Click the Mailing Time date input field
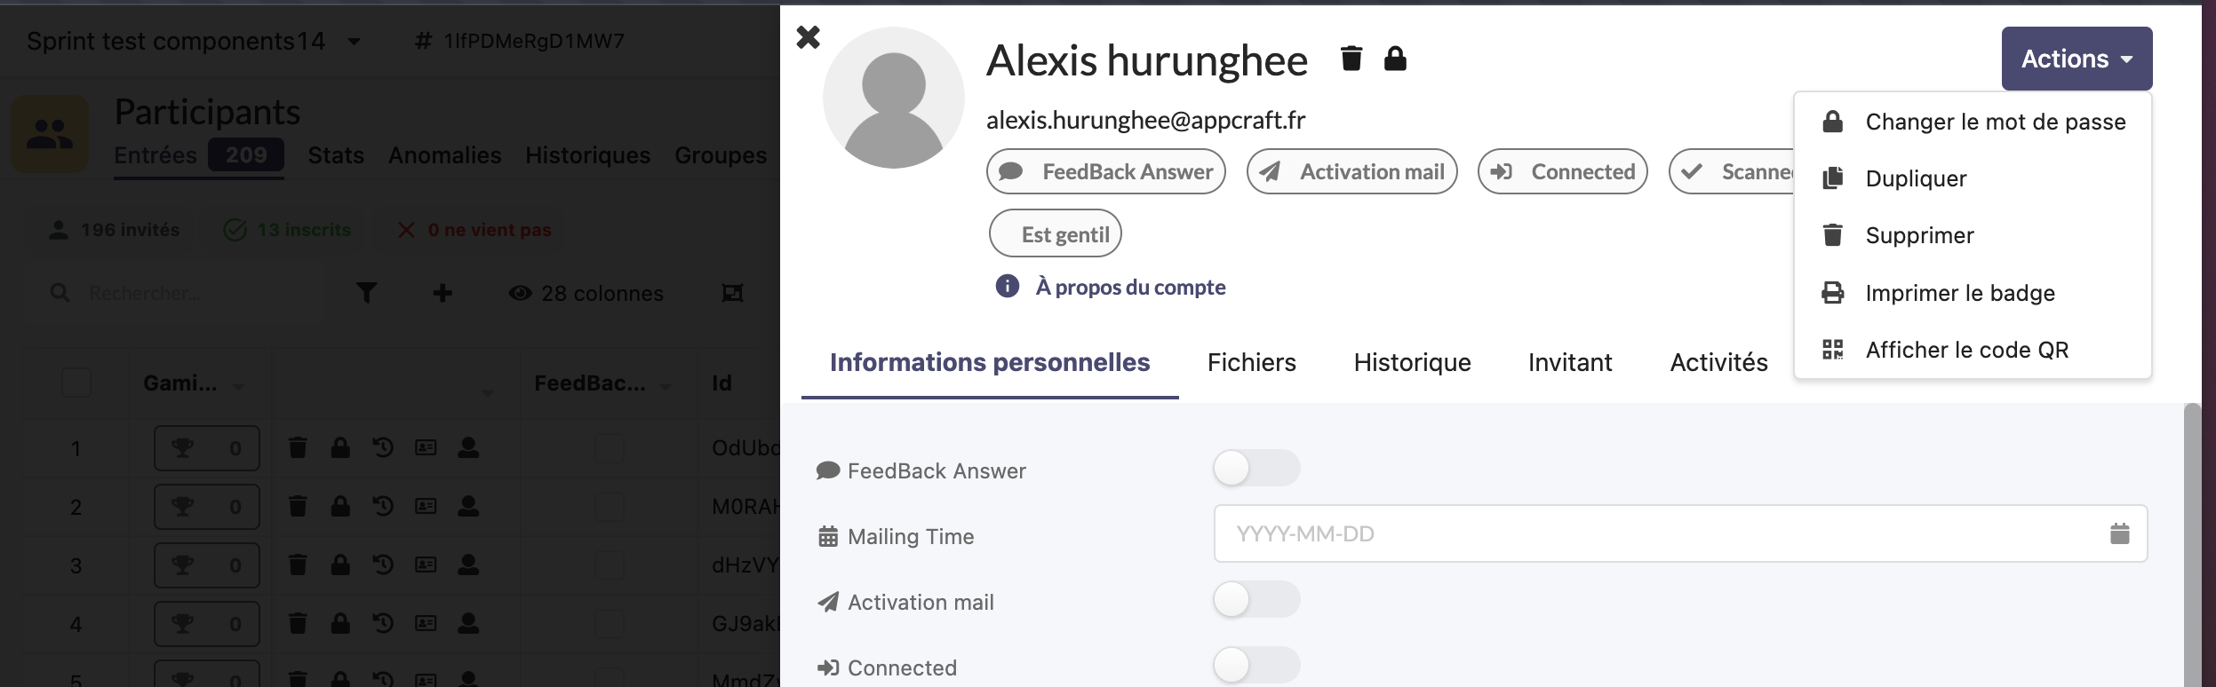2216x687 pixels. 1653,533
